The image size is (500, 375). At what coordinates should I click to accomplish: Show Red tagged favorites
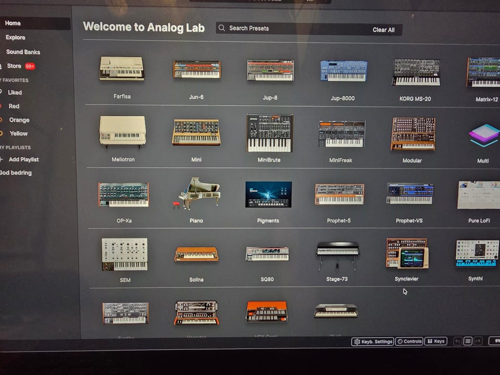(x=14, y=106)
